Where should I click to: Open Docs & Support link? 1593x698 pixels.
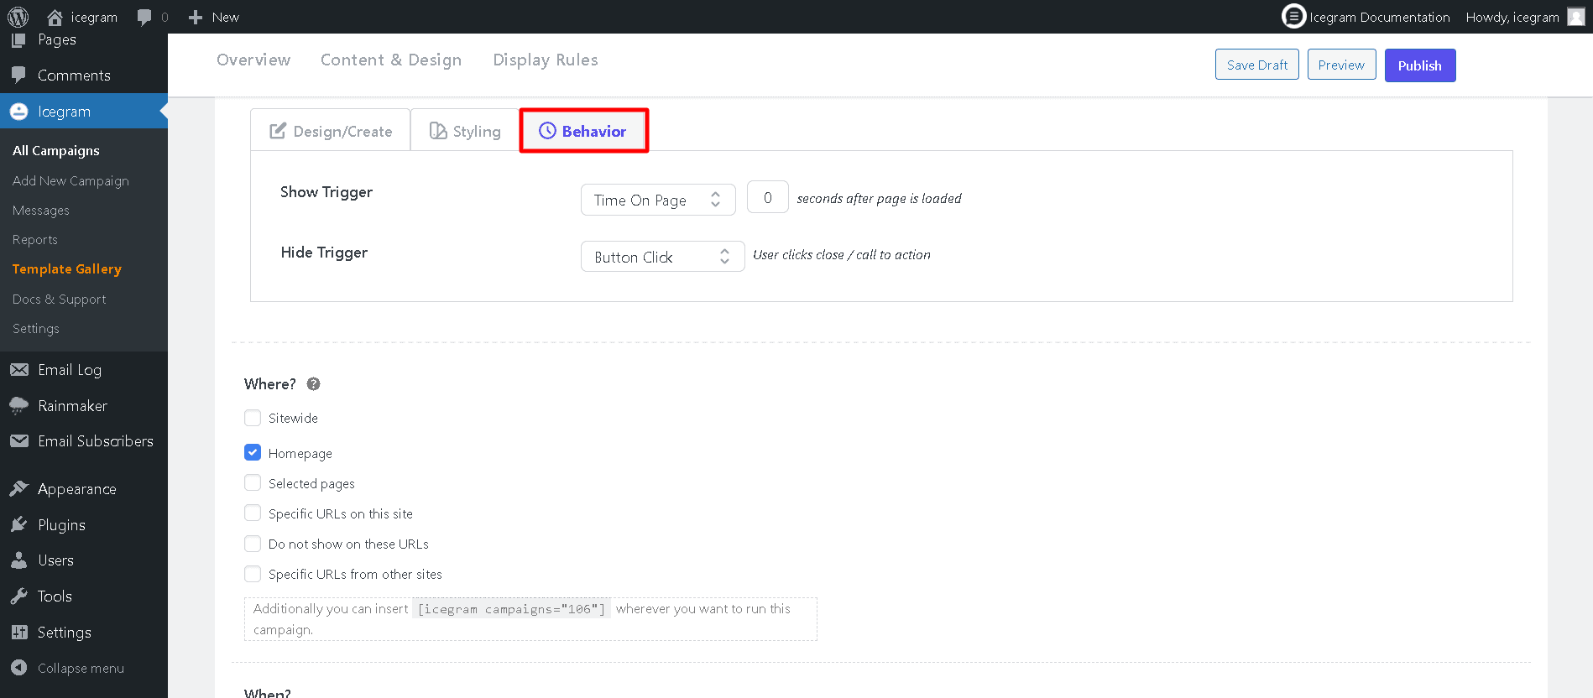59,299
